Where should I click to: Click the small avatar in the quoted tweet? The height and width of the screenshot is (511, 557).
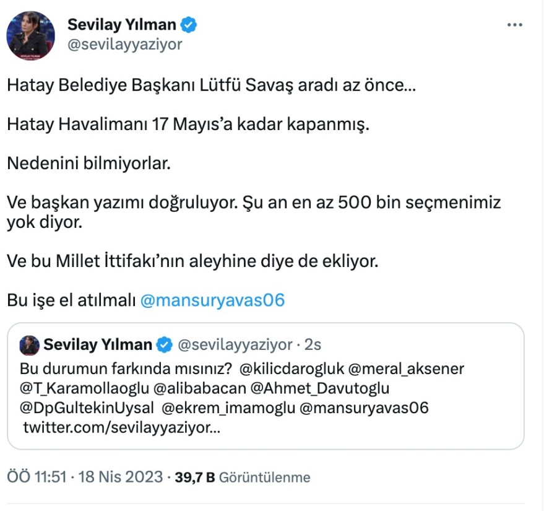[x=30, y=344]
